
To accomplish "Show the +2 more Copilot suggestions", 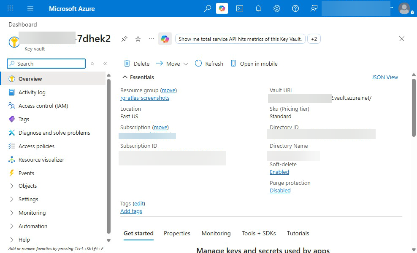I will point(314,39).
